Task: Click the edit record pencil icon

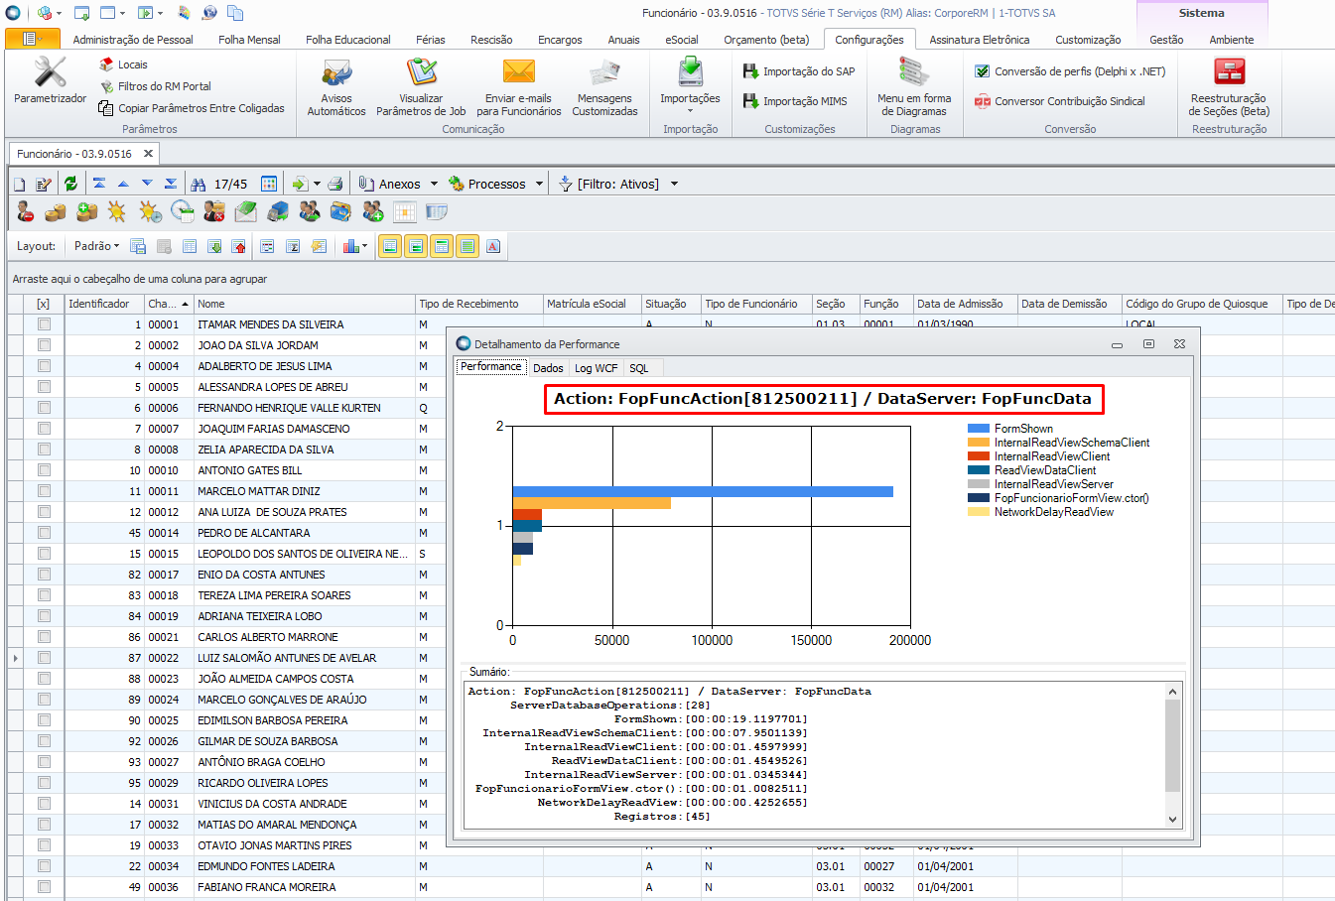Action: (x=43, y=185)
